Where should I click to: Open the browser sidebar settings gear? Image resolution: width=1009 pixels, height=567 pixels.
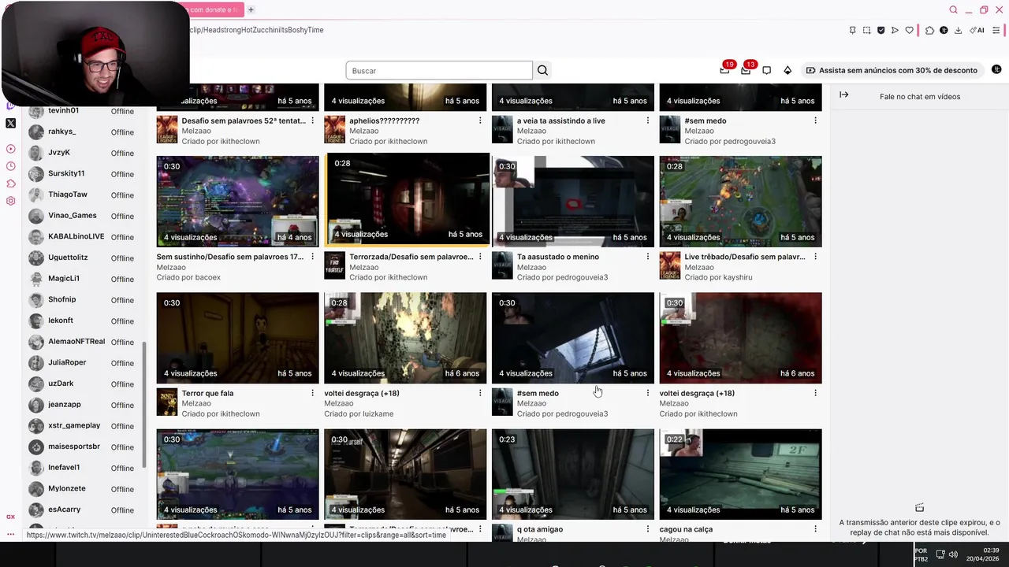click(10, 201)
